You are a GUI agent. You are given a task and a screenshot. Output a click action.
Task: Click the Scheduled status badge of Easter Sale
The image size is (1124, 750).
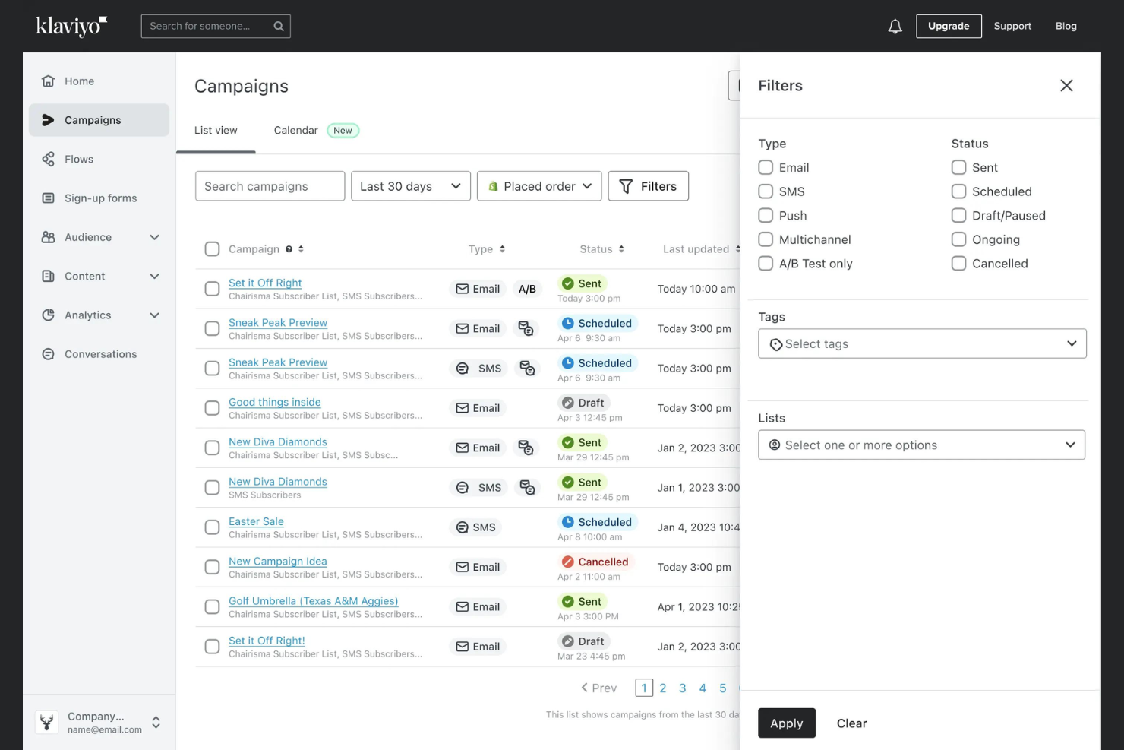point(597,522)
